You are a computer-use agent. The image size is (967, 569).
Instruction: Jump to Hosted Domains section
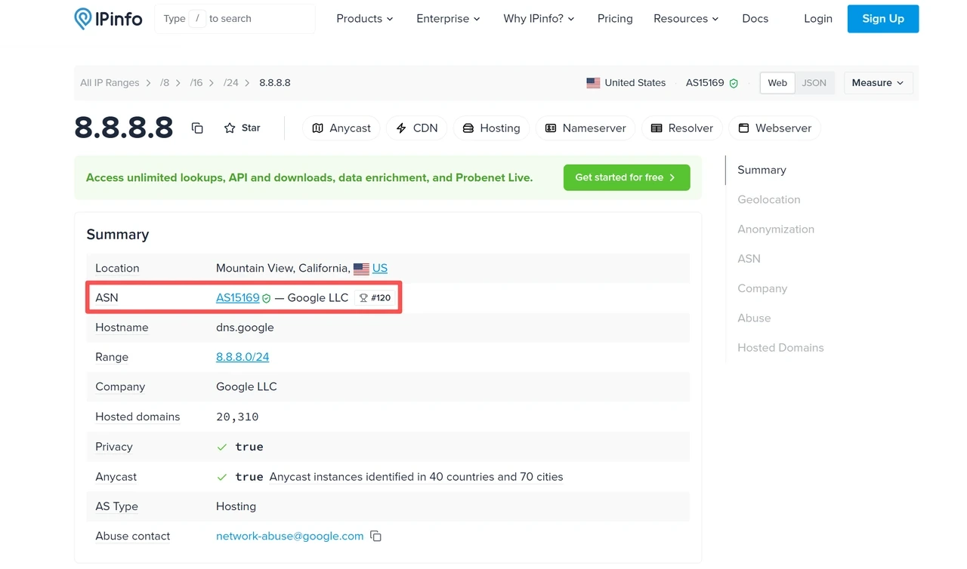780,348
